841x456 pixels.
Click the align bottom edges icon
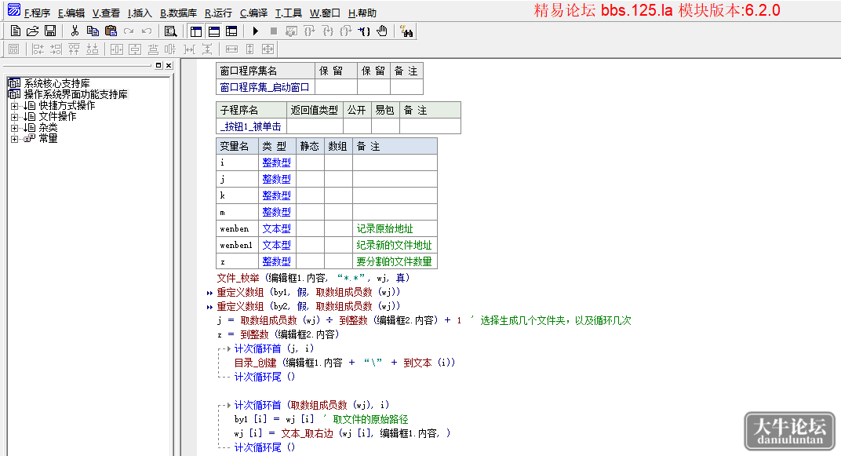(93, 49)
